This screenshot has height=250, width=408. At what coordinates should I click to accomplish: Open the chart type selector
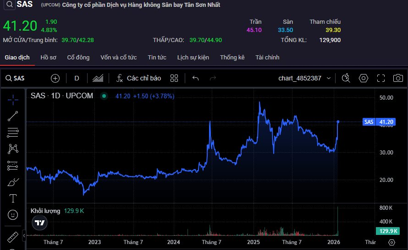point(98,78)
